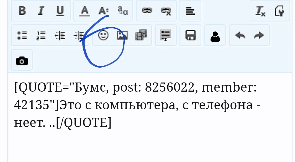Screen dimensions: 295x162
Task: Insert a bulleted list
Action: tap(22, 35)
